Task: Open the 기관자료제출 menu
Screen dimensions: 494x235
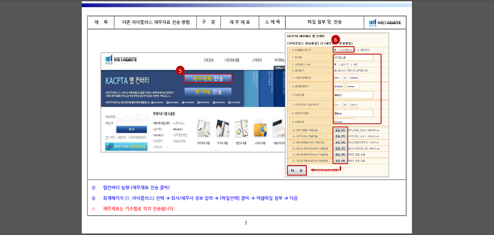Action: point(232,60)
